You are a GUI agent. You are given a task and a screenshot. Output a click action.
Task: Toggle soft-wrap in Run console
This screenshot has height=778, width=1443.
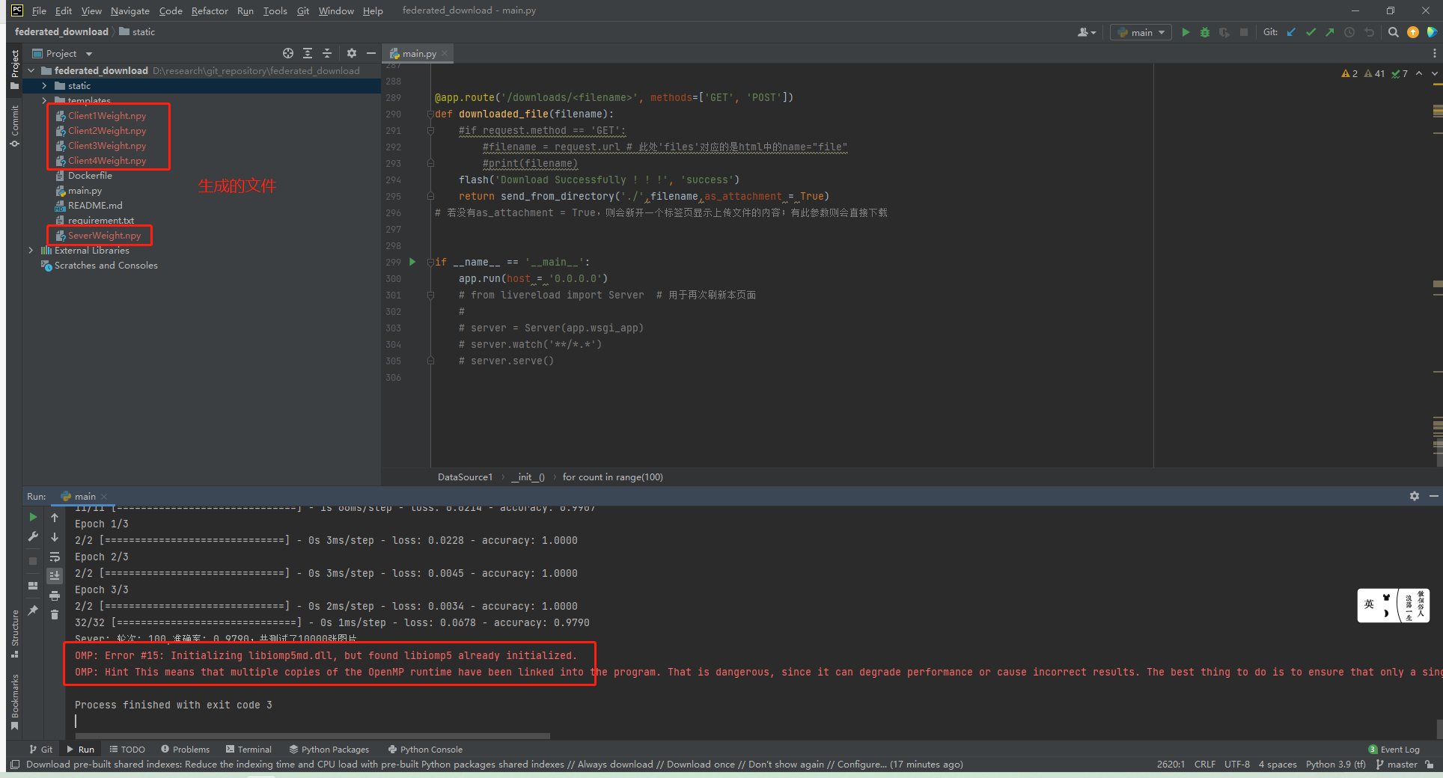(x=55, y=557)
